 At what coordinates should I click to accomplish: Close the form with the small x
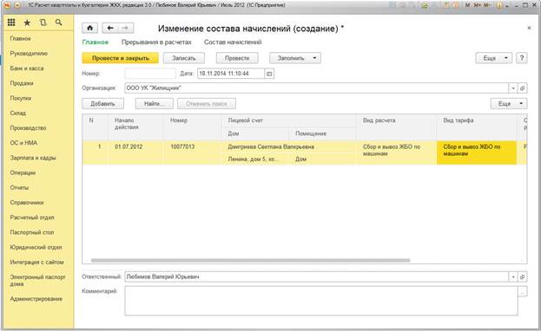529,28
